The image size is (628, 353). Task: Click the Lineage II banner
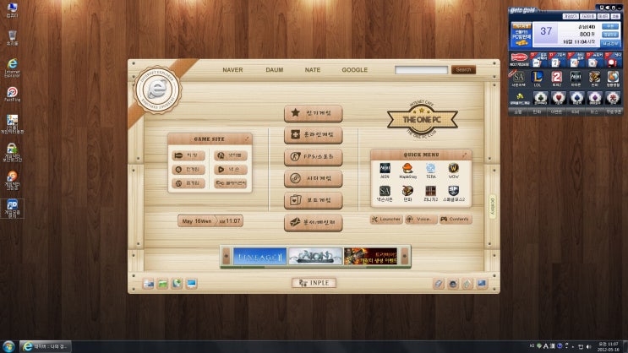(259, 257)
